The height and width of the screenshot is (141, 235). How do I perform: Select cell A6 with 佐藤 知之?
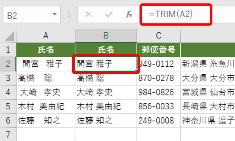pos(46,121)
